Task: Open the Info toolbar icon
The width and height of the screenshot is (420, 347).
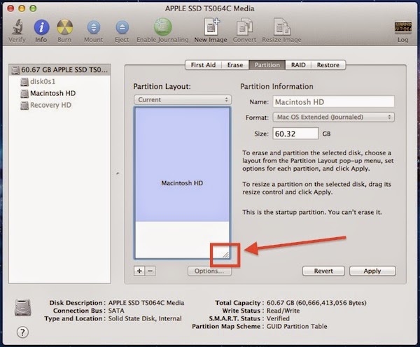Action: [41, 27]
